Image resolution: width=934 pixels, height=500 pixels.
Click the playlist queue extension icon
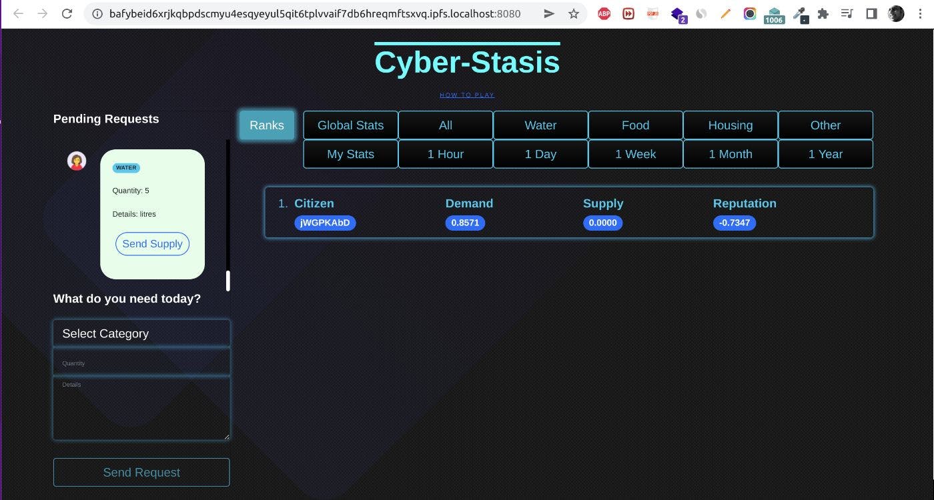click(847, 13)
